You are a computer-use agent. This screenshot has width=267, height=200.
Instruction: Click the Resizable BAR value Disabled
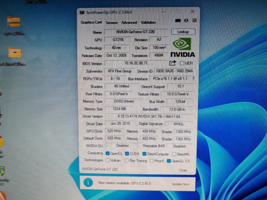pos(179,146)
